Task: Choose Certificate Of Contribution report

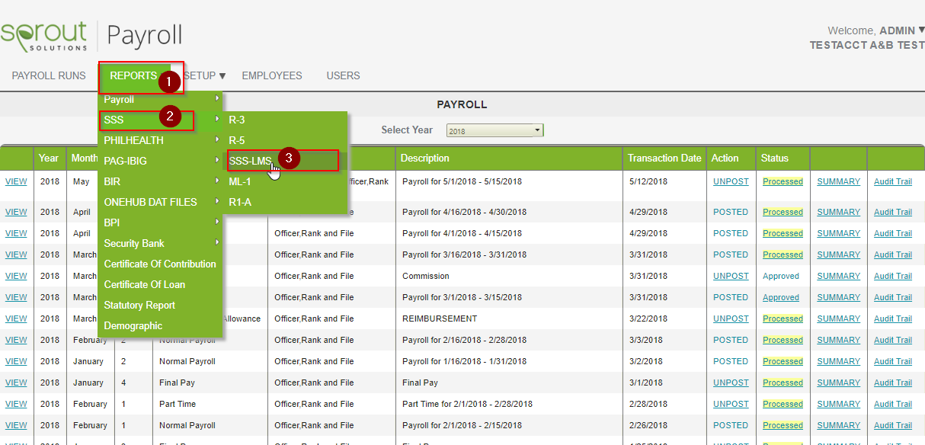Action: point(160,264)
